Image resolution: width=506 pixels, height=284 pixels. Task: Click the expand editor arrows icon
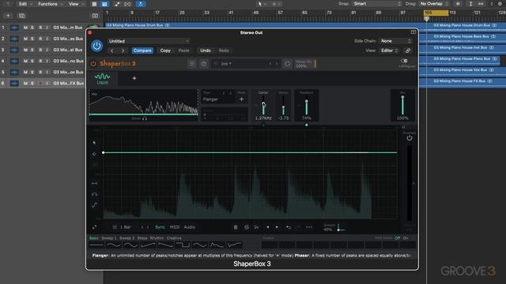pos(94,227)
